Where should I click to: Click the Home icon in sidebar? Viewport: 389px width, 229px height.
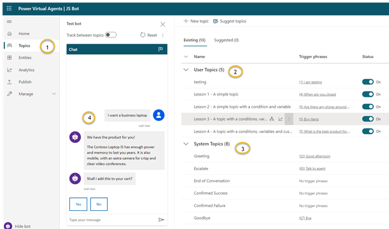[x=9, y=34]
